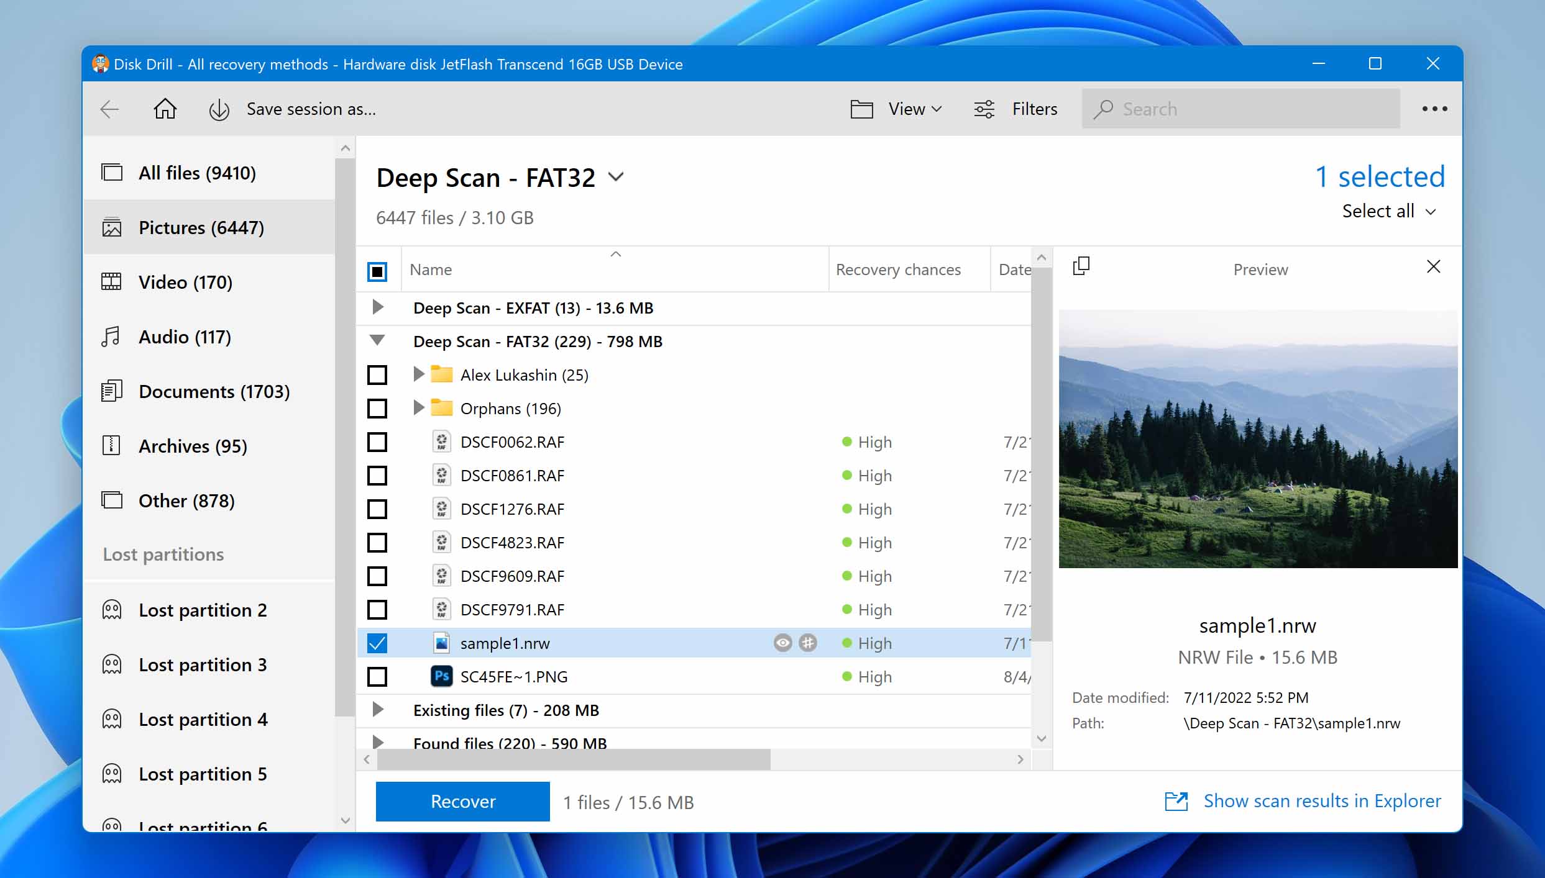Enable checkbox for SC45FE~1.PNG file
Viewport: 1545px width, 878px height.
377,677
